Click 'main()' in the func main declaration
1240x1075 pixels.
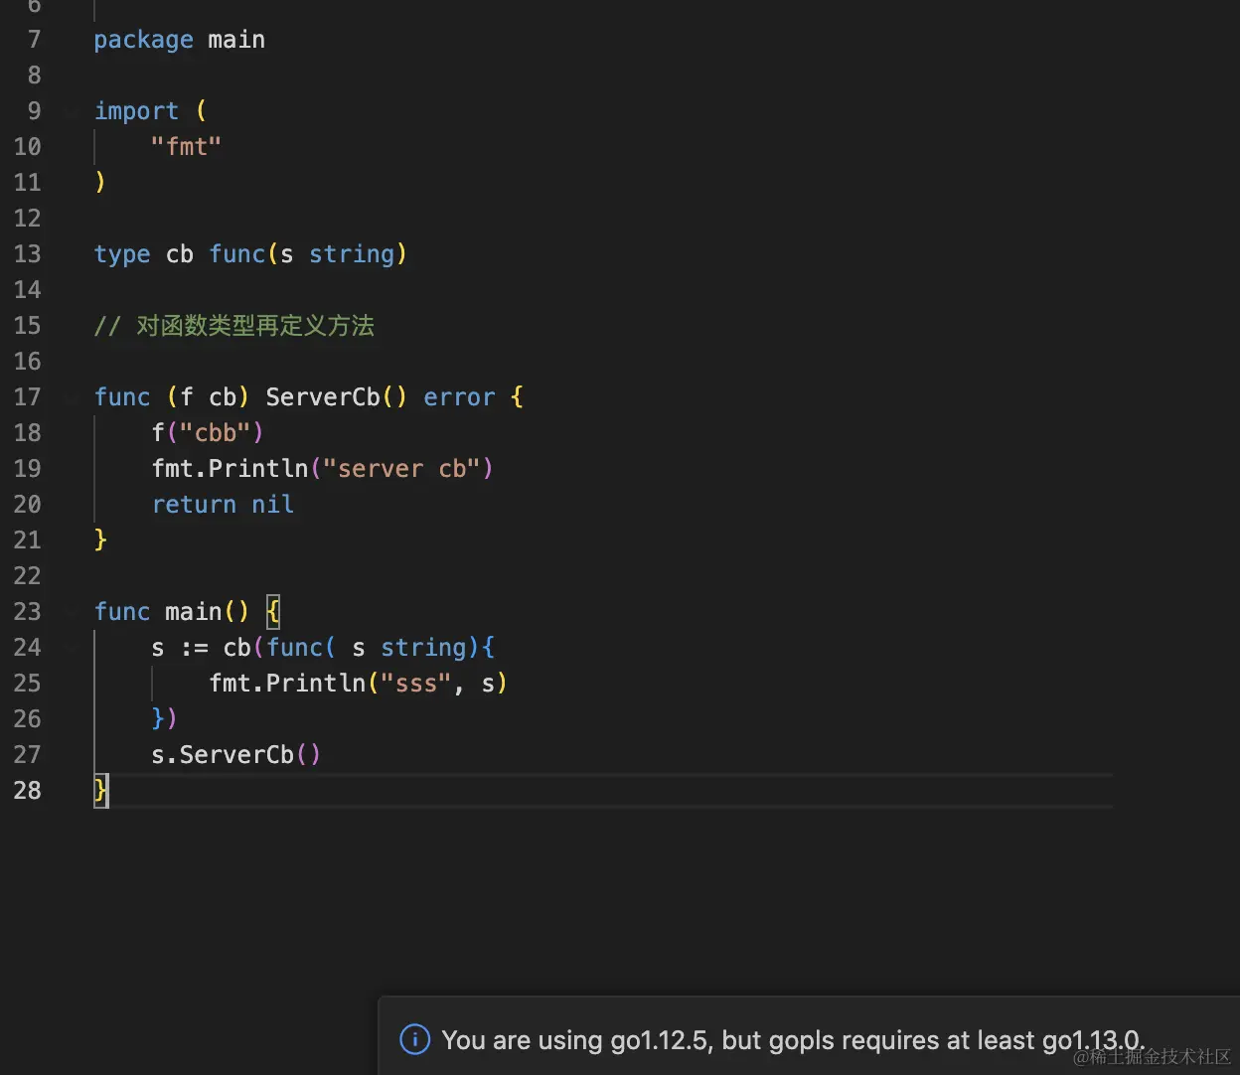click(x=208, y=612)
